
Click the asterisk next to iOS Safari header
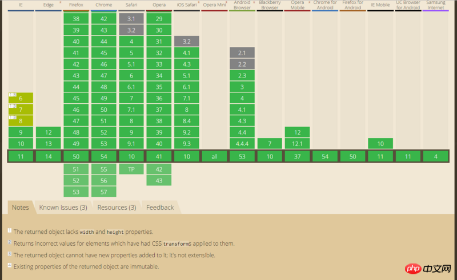point(199,3)
